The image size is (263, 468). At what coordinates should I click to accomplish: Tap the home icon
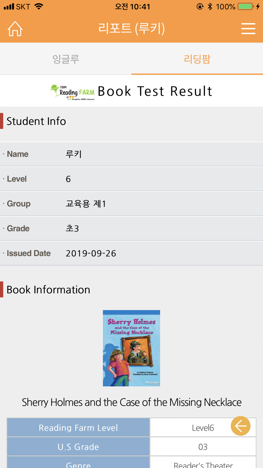[x=15, y=28]
